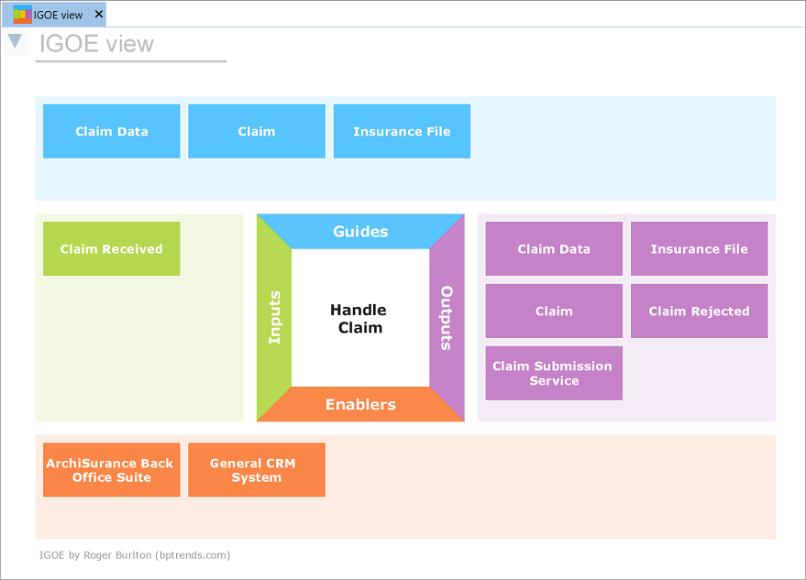This screenshot has height=580, width=806.
Task: Select the purple Claim output box
Action: pos(554,311)
